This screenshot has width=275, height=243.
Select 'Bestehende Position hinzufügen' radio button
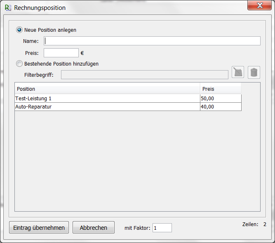[x=19, y=64]
